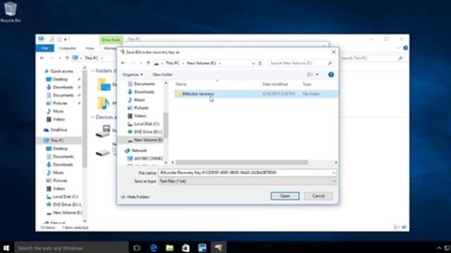This screenshot has width=451, height=253.
Task: Click the horizontal scrollbar in file list
Action: click(242, 162)
